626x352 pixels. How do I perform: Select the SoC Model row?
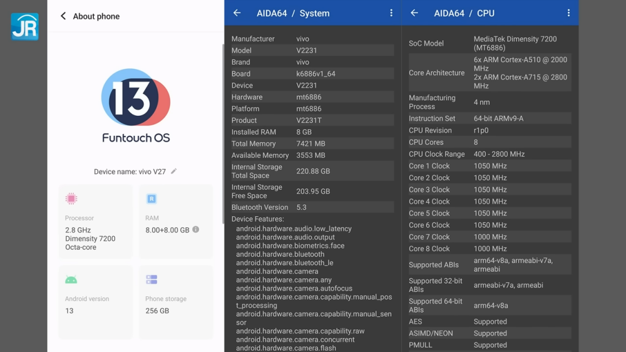[x=490, y=43]
